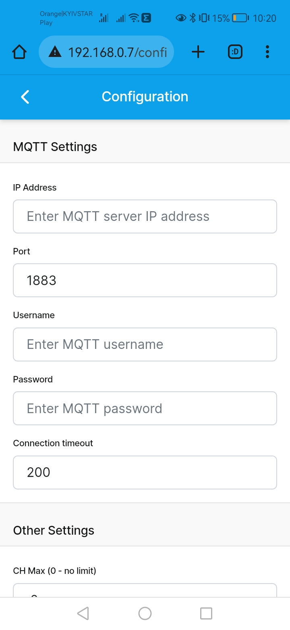Image resolution: width=290 pixels, height=630 pixels.
Task: Tap the MQTT password input field
Action: pos(145,408)
